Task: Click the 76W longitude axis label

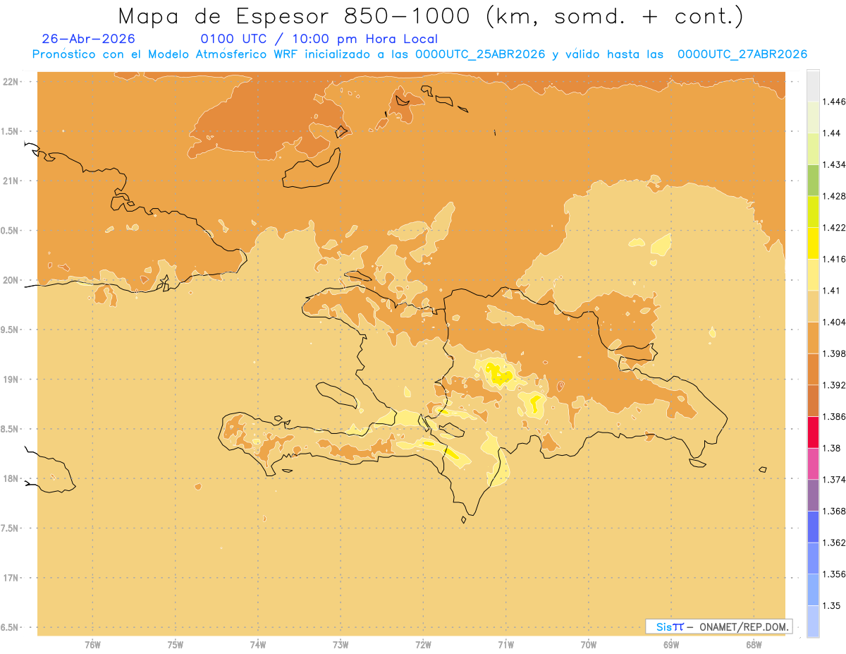Action: click(x=92, y=644)
